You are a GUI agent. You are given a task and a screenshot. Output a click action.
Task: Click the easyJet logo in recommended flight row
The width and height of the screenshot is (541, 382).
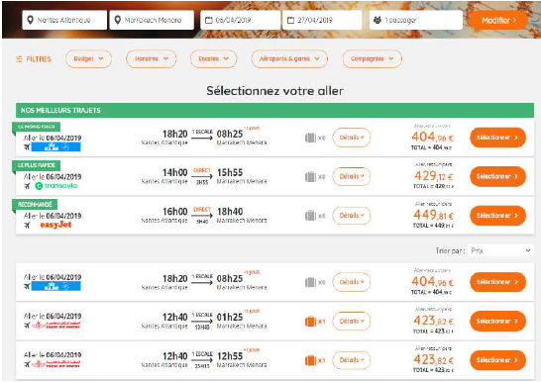tap(55, 225)
